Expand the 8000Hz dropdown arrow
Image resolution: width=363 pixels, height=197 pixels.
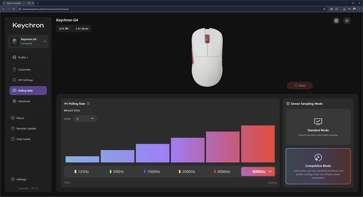point(270,172)
